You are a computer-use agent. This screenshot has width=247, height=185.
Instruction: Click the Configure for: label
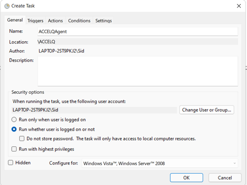(63, 163)
